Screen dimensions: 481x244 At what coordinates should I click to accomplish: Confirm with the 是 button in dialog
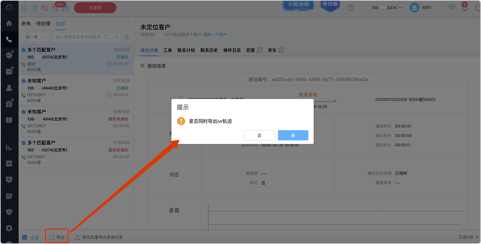(293, 135)
